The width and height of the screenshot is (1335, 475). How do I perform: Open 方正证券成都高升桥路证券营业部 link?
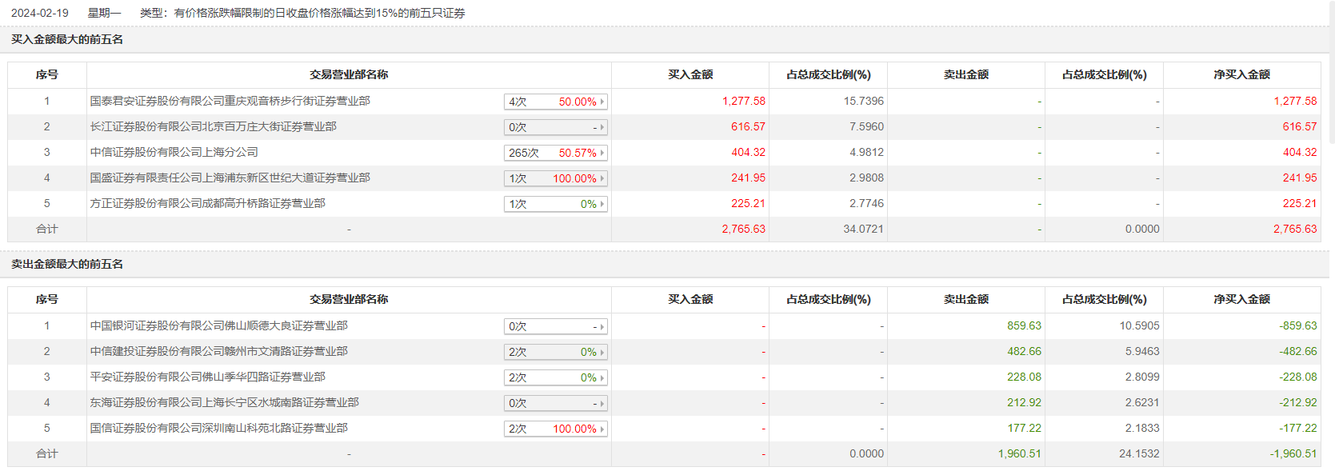(x=207, y=203)
